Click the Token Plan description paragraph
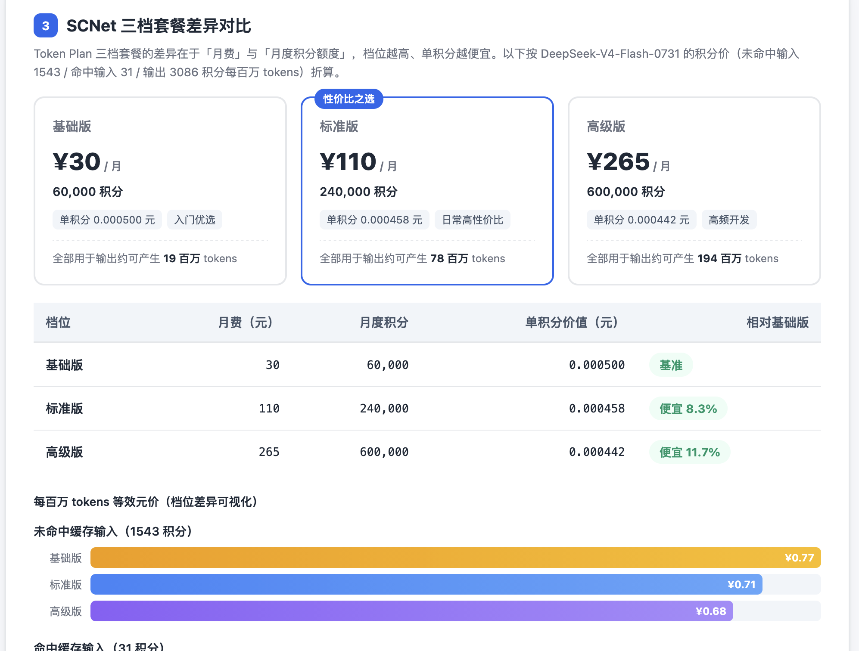 click(417, 63)
